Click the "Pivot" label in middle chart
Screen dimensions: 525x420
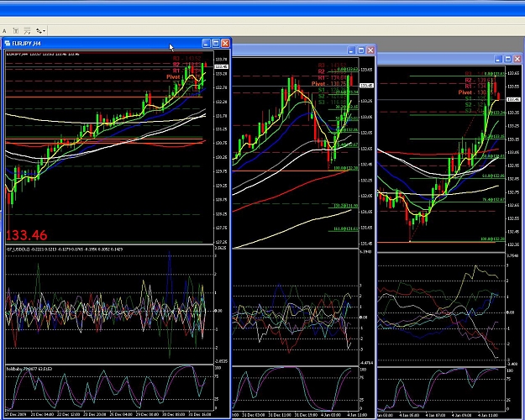[318, 84]
